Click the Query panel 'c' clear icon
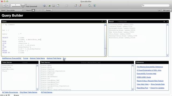This screenshot has height=96, width=172. pyautogui.click(x=105, y=22)
